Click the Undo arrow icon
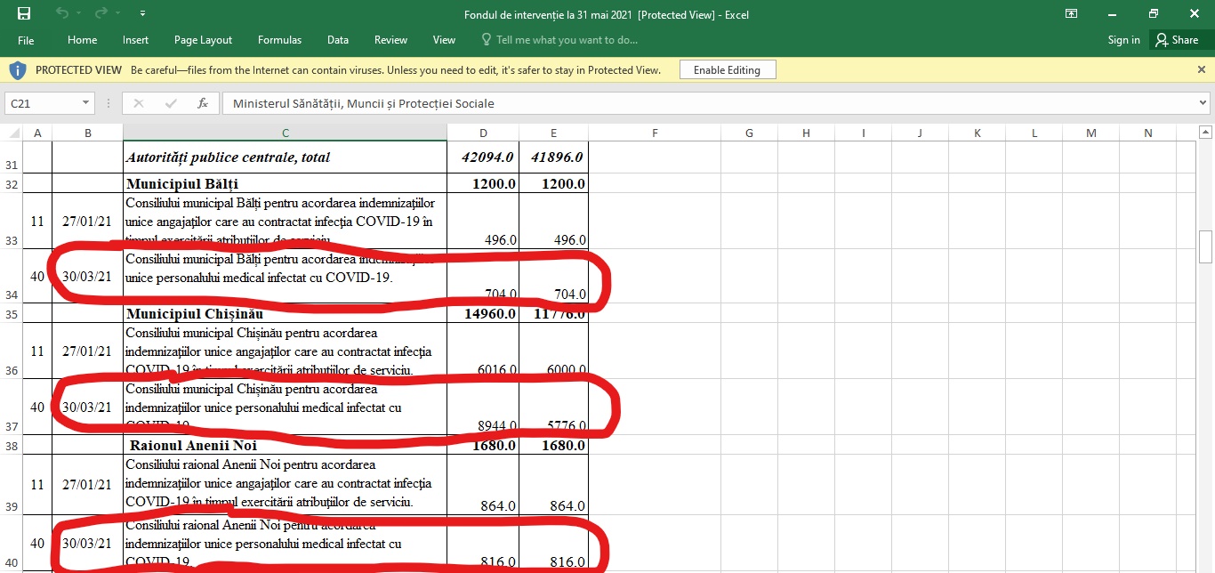The image size is (1215, 573). click(x=61, y=13)
